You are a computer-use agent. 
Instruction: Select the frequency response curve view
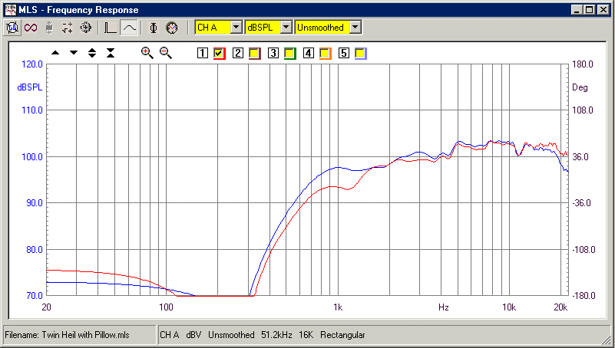click(x=129, y=28)
